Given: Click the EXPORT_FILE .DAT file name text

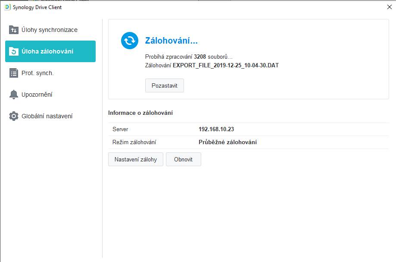Looking at the screenshot, I should [x=226, y=66].
